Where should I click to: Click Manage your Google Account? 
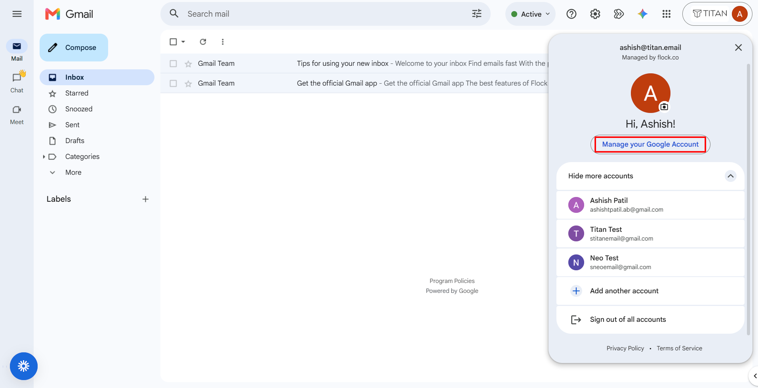[x=650, y=144]
